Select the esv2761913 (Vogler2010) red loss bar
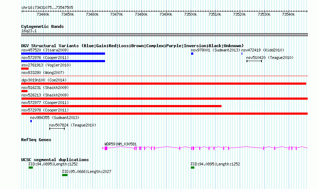The width and height of the screenshot is (318, 189). point(25,69)
